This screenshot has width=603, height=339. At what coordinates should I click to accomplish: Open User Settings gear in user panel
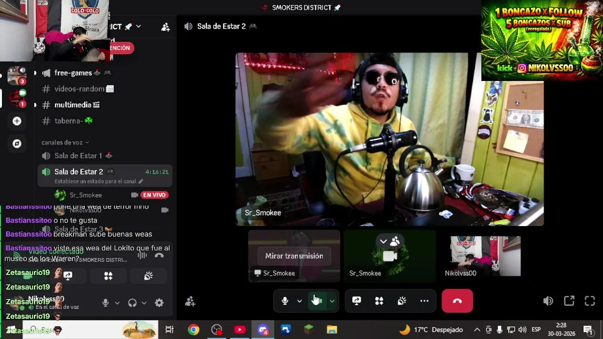click(159, 303)
